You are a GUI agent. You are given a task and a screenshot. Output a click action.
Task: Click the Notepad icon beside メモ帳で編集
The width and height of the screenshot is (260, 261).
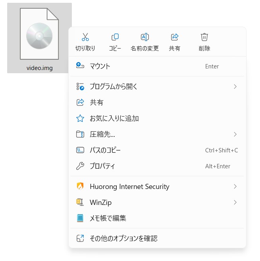click(80, 218)
